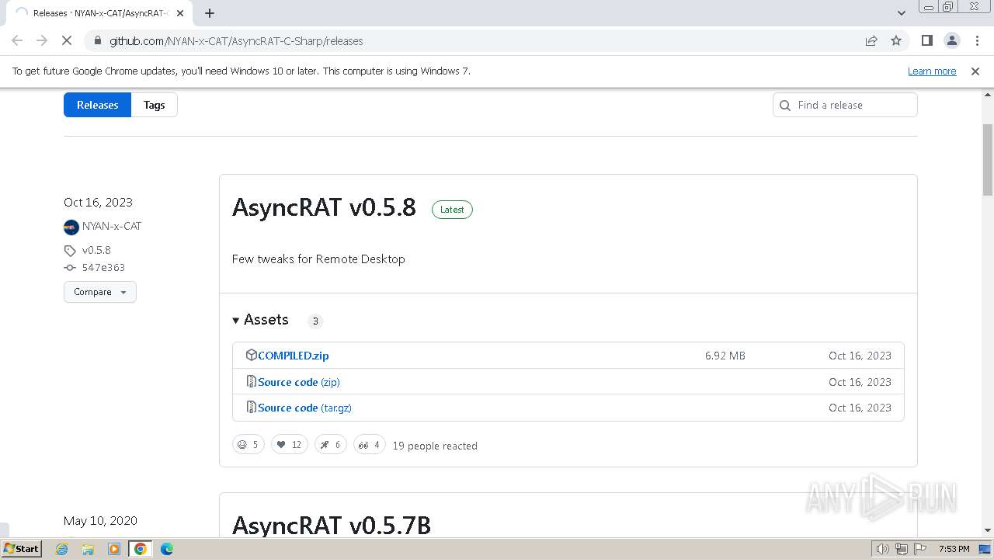Viewport: 994px width, 559px height.
Task: Launch Internet Explorer from taskbar
Action: pos(62,549)
